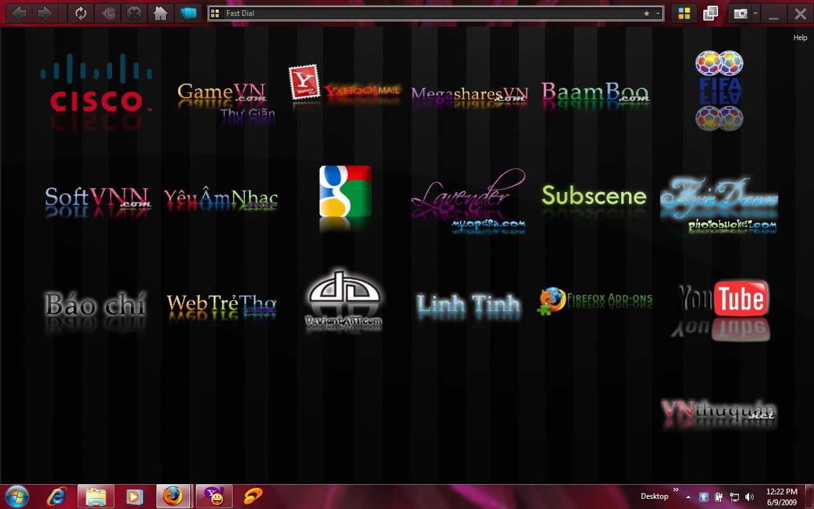Click the colorful Fast Dial grid icon
Screen dimensions: 814x509
click(684, 13)
